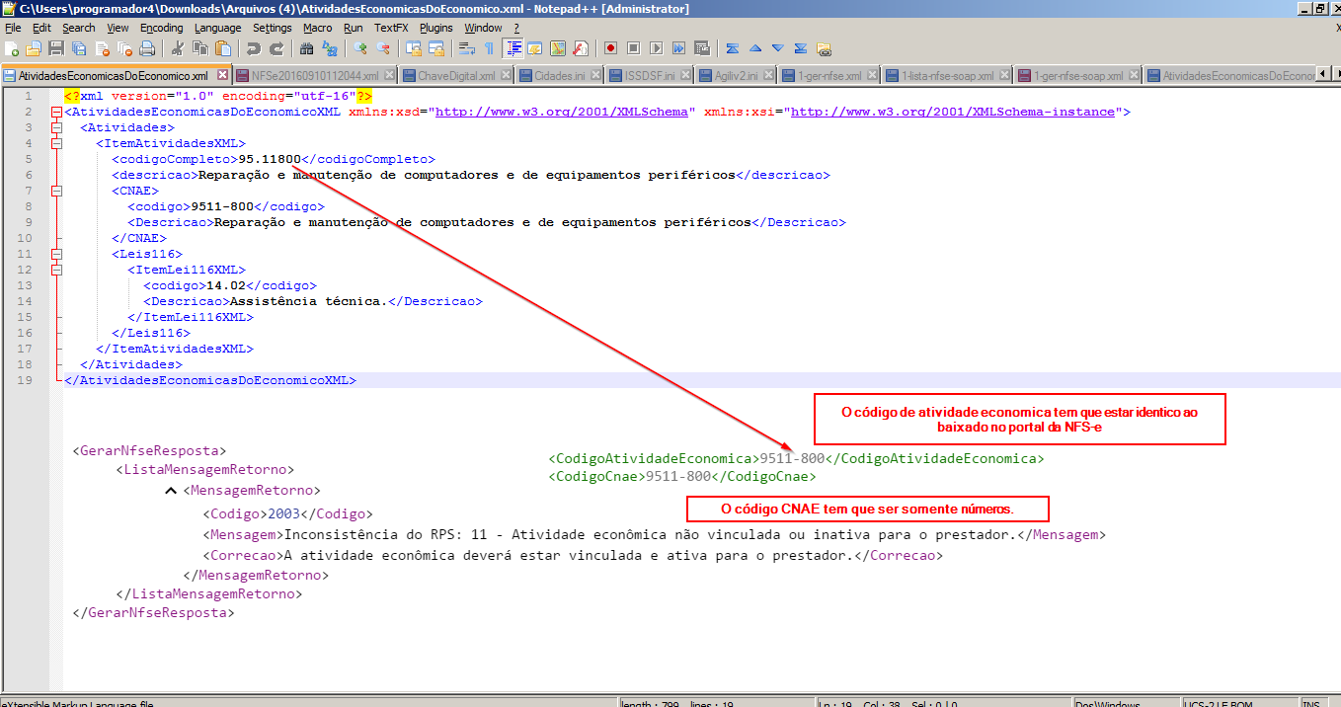
Task: Click the Copy toolbar icon
Action: [x=200, y=48]
